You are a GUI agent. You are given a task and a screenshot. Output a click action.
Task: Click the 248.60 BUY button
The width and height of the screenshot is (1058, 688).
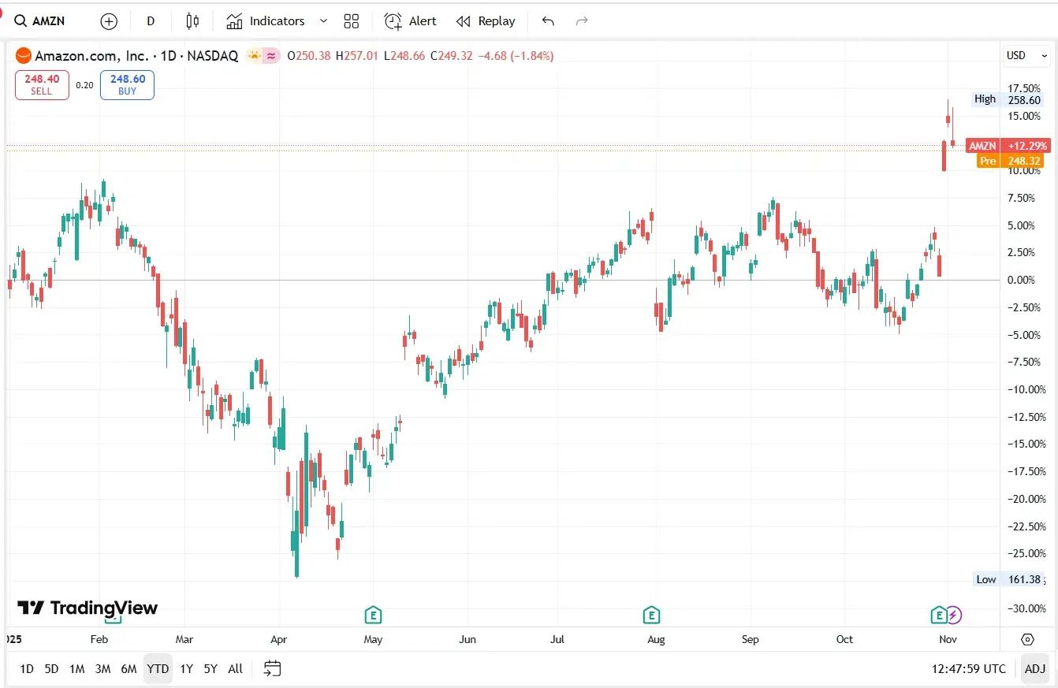(127, 85)
